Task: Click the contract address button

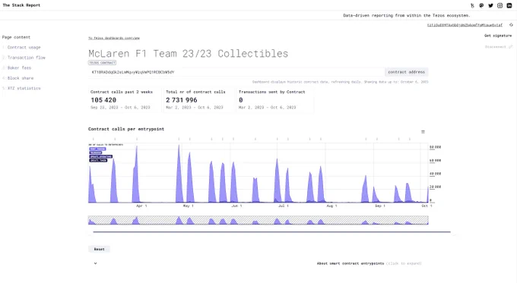Action: pyautogui.click(x=406, y=72)
